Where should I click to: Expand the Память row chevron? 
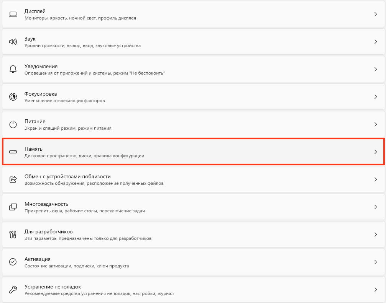point(376,152)
